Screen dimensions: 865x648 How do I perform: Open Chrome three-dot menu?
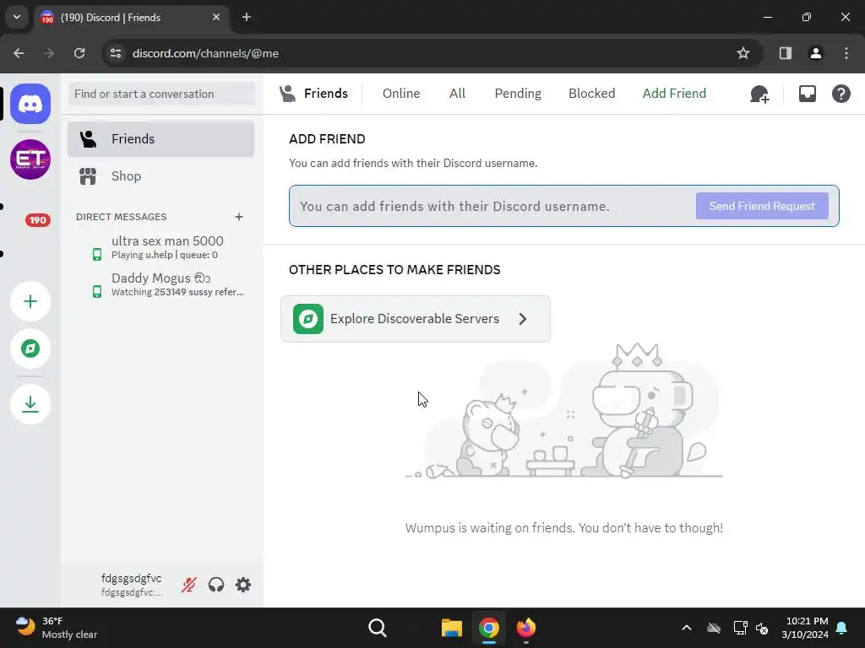[846, 53]
